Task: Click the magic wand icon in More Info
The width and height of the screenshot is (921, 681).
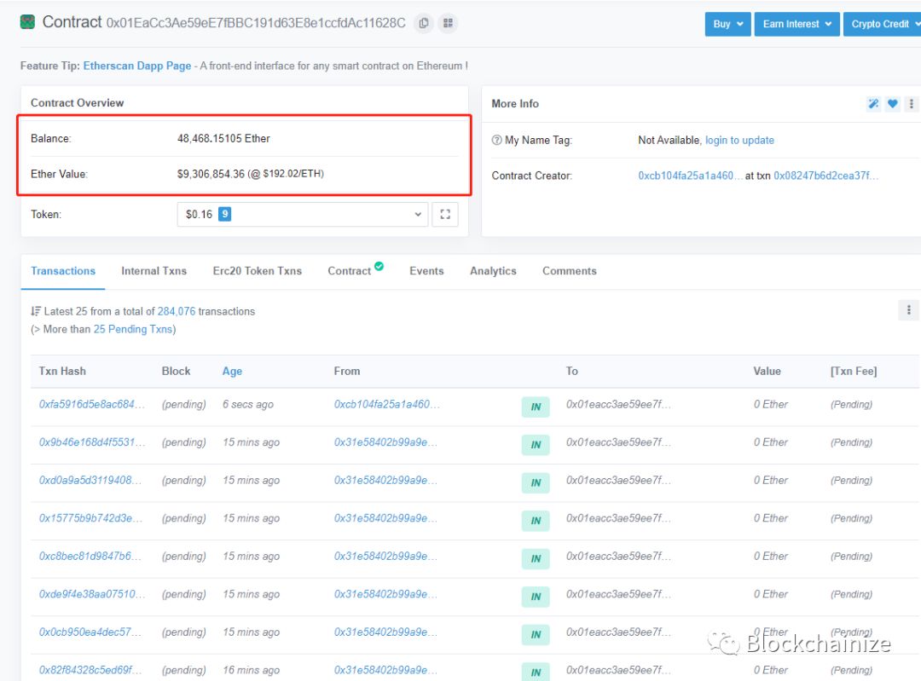Action: pos(873,104)
